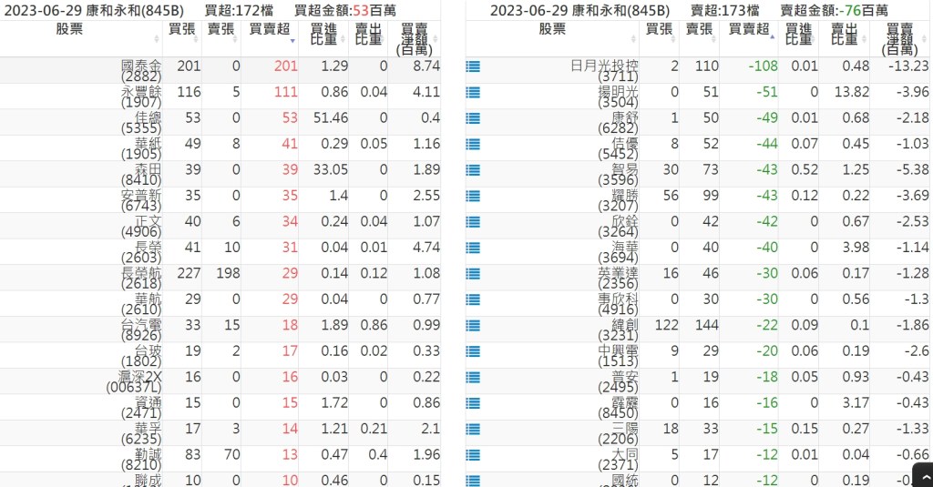Screen dimensions: 933x487
Task: Click the list icon beside 海華 (3694)
Action: (x=473, y=248)
